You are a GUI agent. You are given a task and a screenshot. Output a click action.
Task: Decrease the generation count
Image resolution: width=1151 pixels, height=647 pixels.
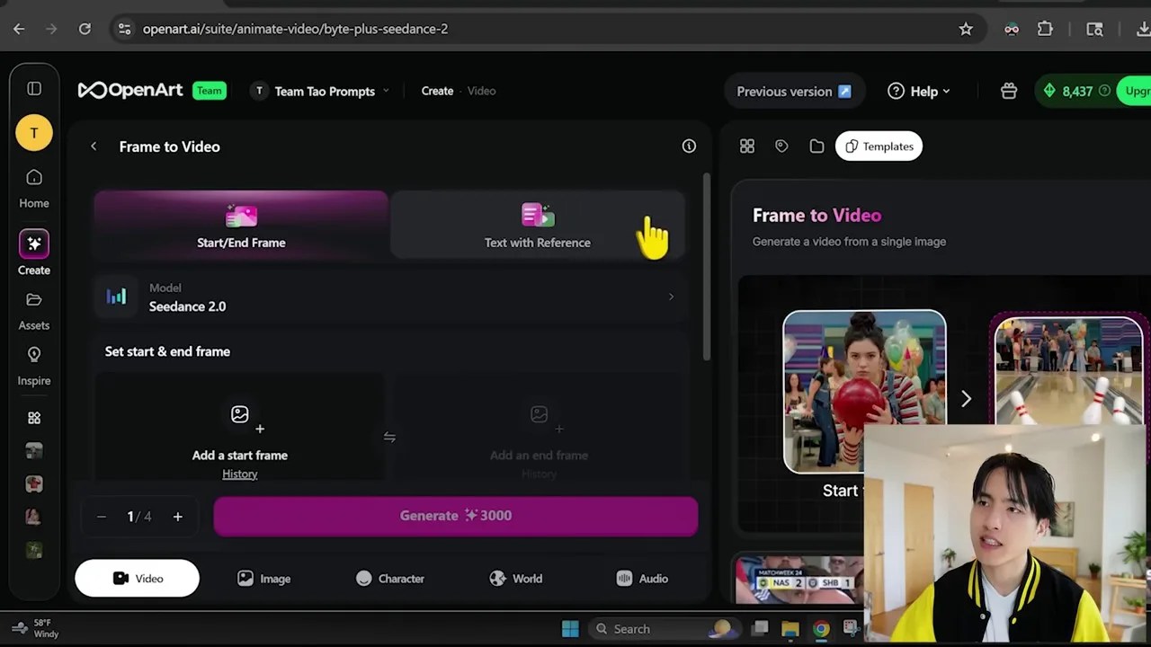[102, 516]
